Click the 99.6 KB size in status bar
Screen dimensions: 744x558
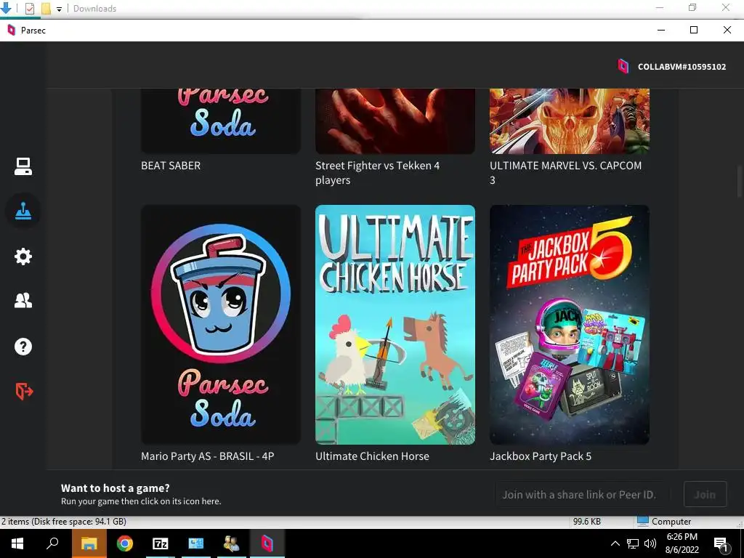(x=586, y=522)
